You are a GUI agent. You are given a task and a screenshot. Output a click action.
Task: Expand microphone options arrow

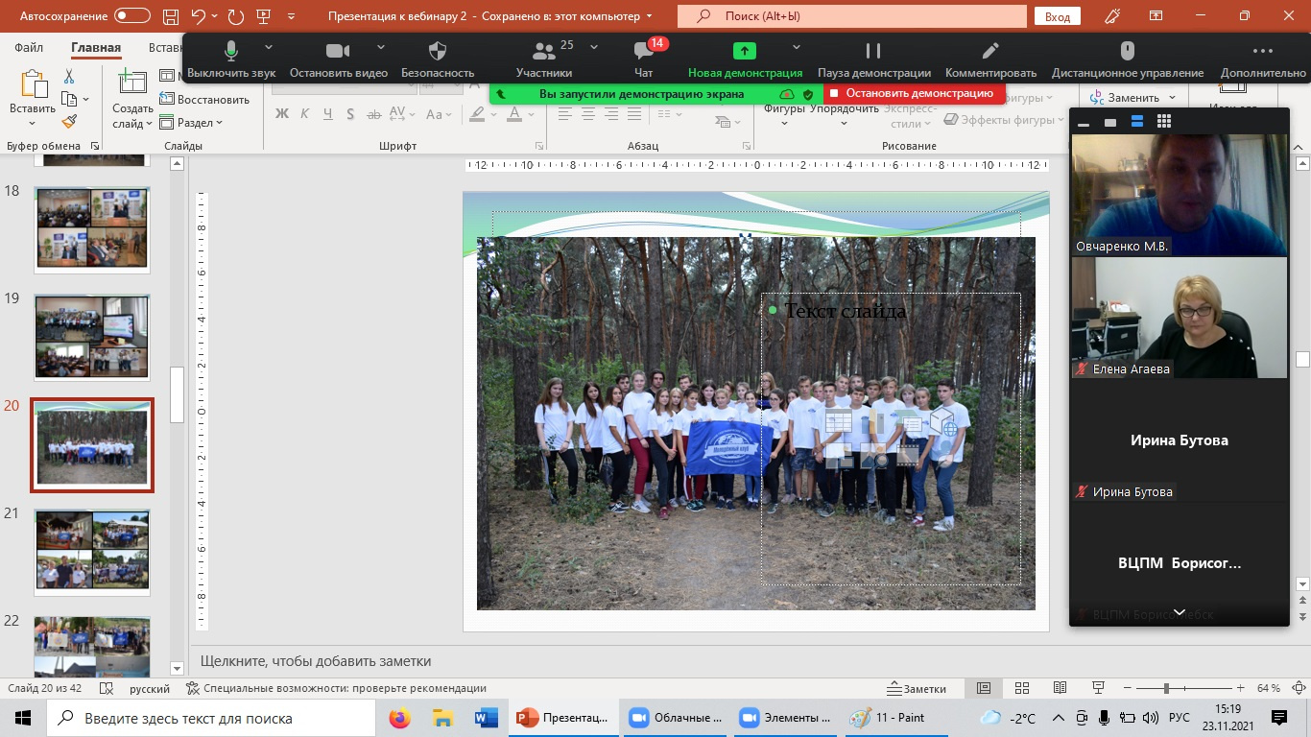[269, 47]
